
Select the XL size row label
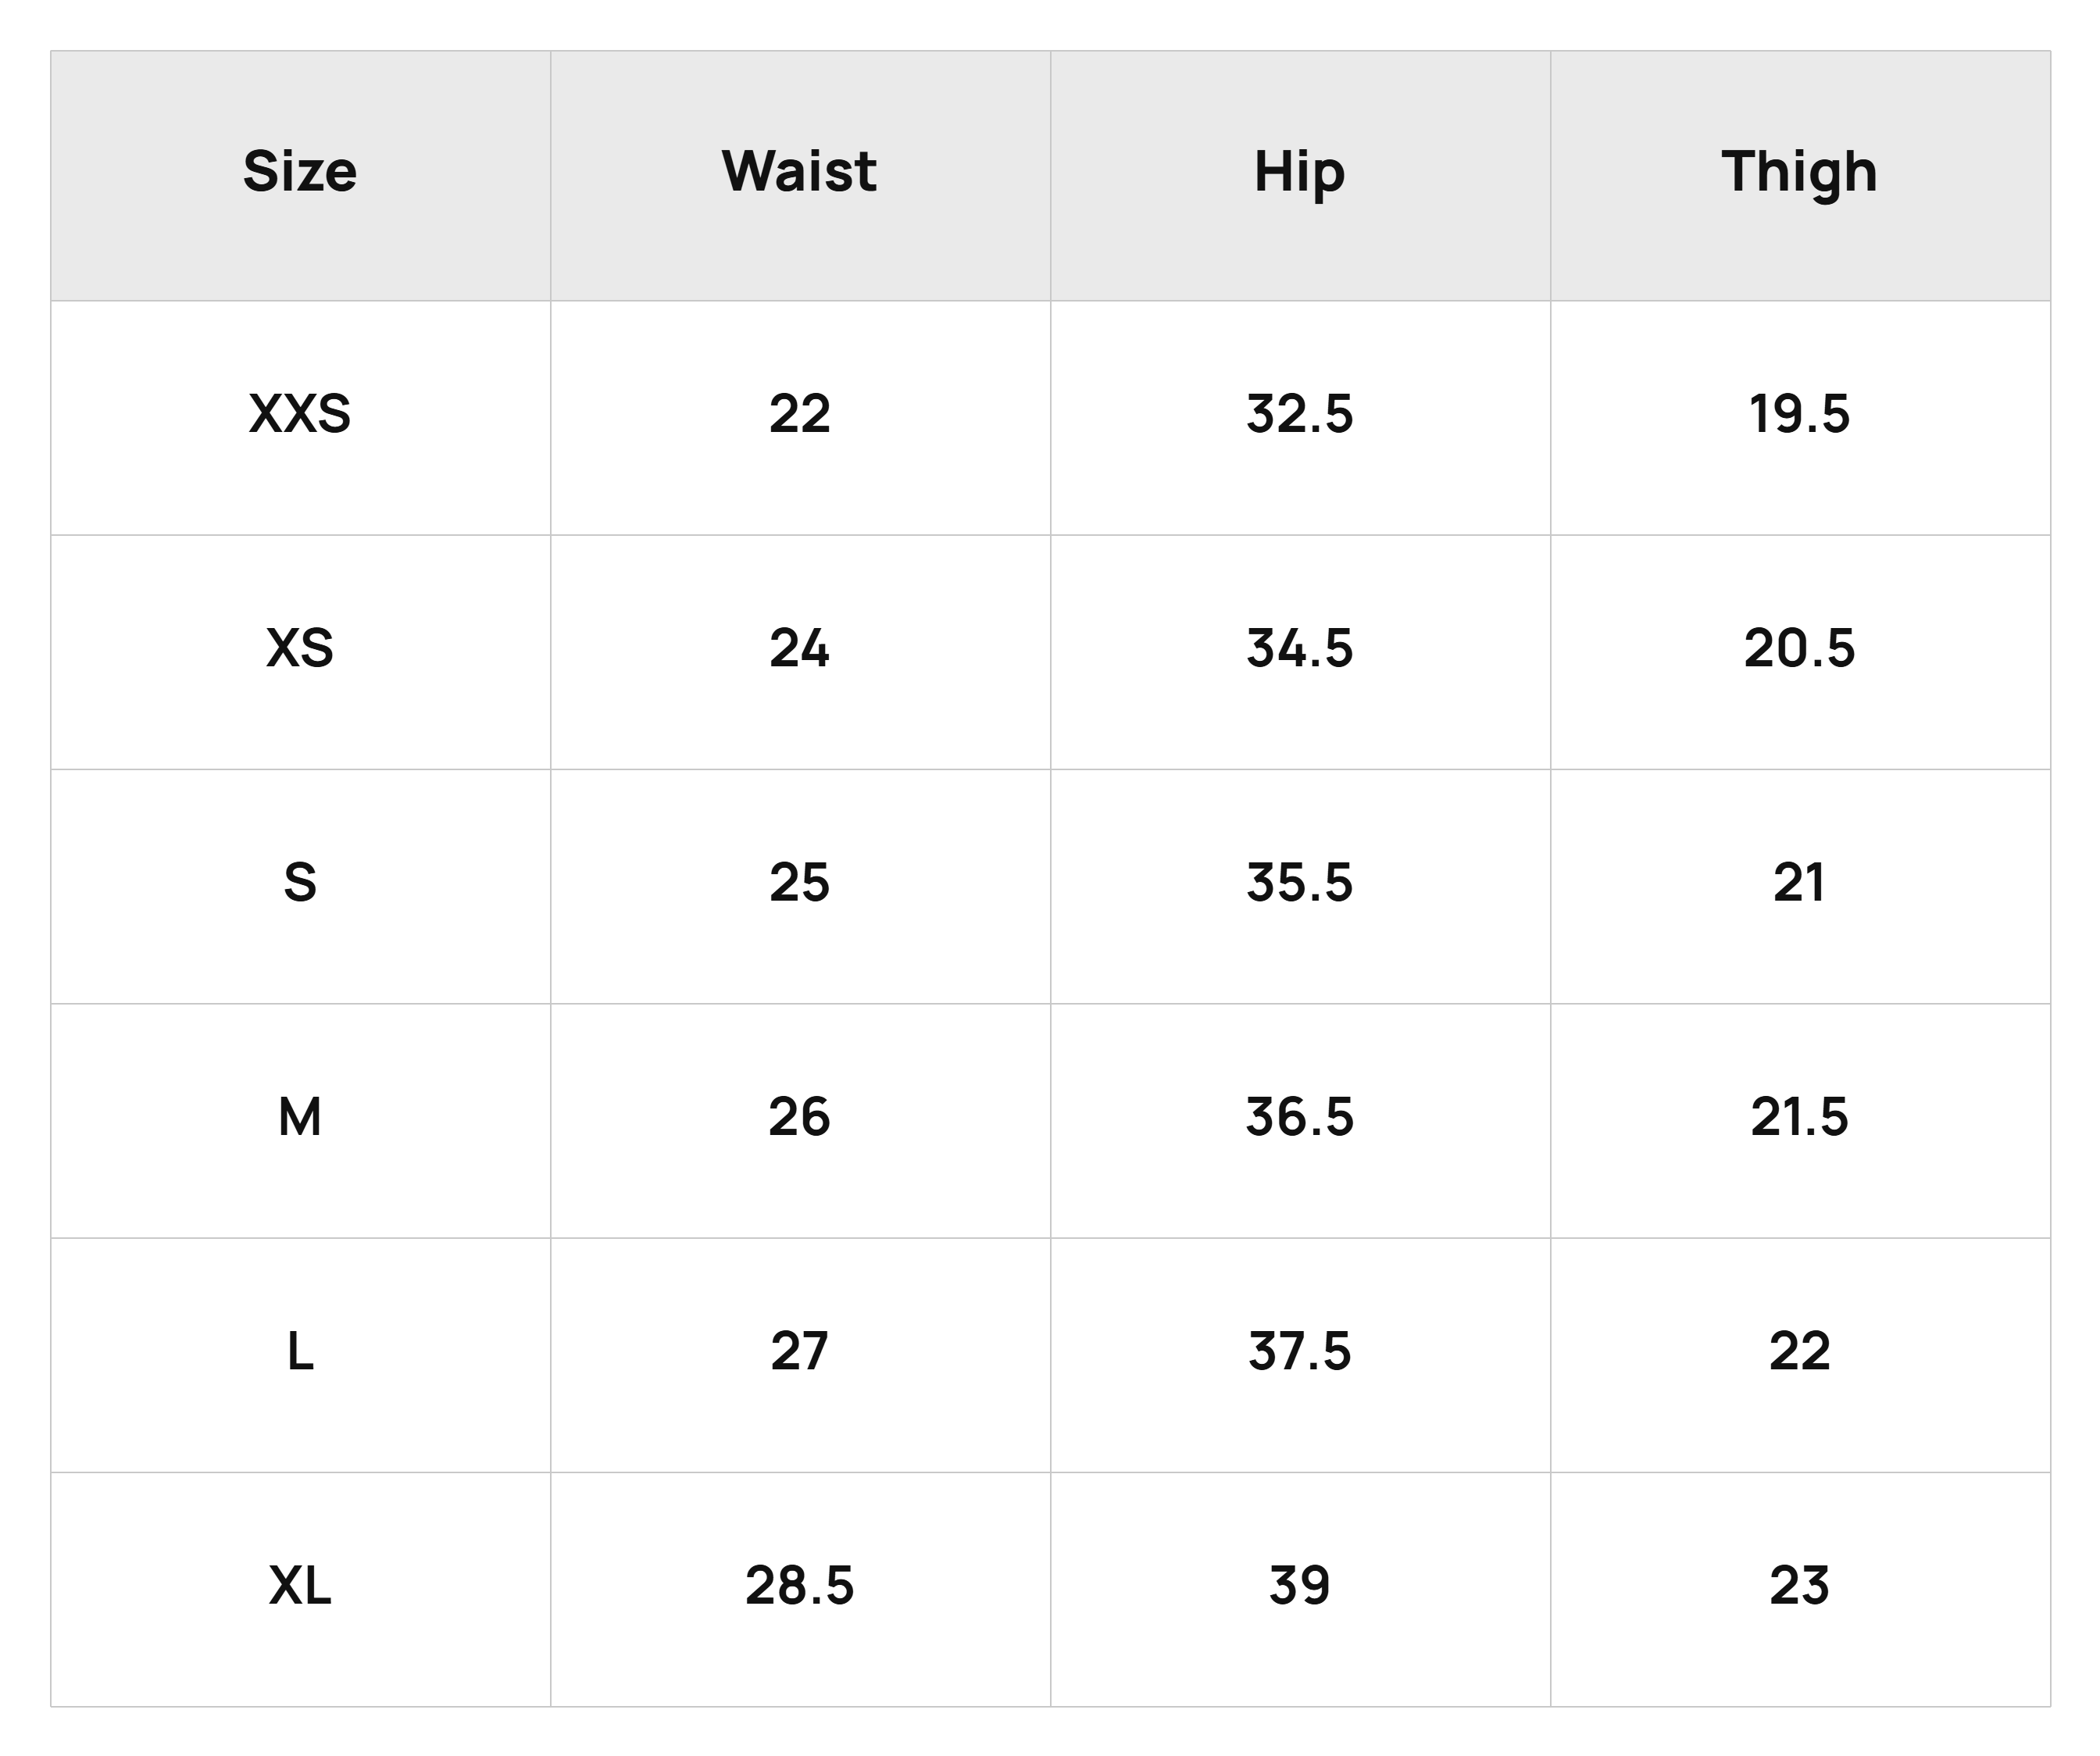click(x=300, y=1589)
